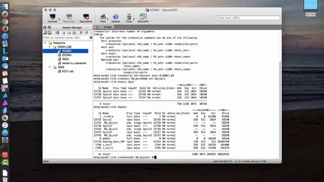Screen dimensions: 324x182
Task: Switch to the EOS62 terminal tab
Action: coord(107,27)
